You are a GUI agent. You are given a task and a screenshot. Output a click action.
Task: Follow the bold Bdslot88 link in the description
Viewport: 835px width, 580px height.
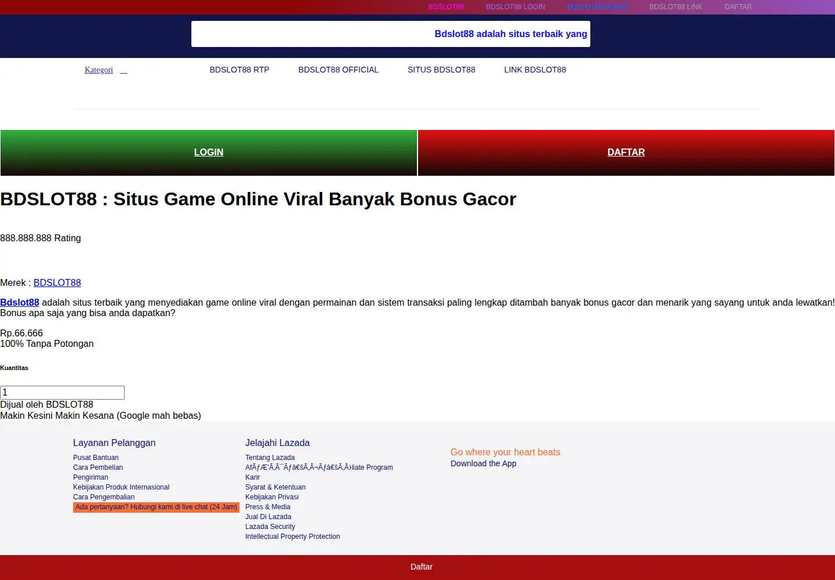click(x=20, y=302)
